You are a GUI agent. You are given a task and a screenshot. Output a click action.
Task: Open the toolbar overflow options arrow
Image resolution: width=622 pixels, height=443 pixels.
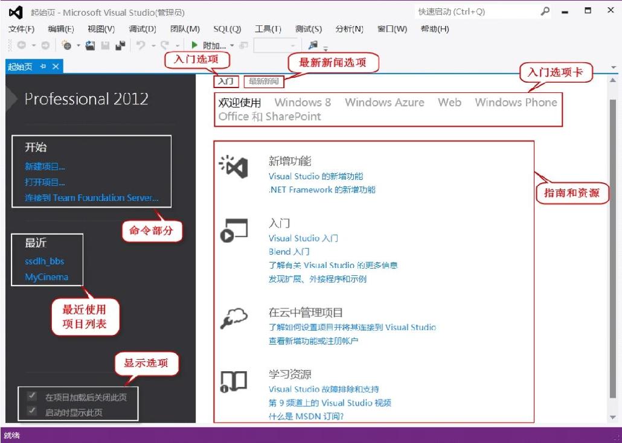tap(325, 48)
